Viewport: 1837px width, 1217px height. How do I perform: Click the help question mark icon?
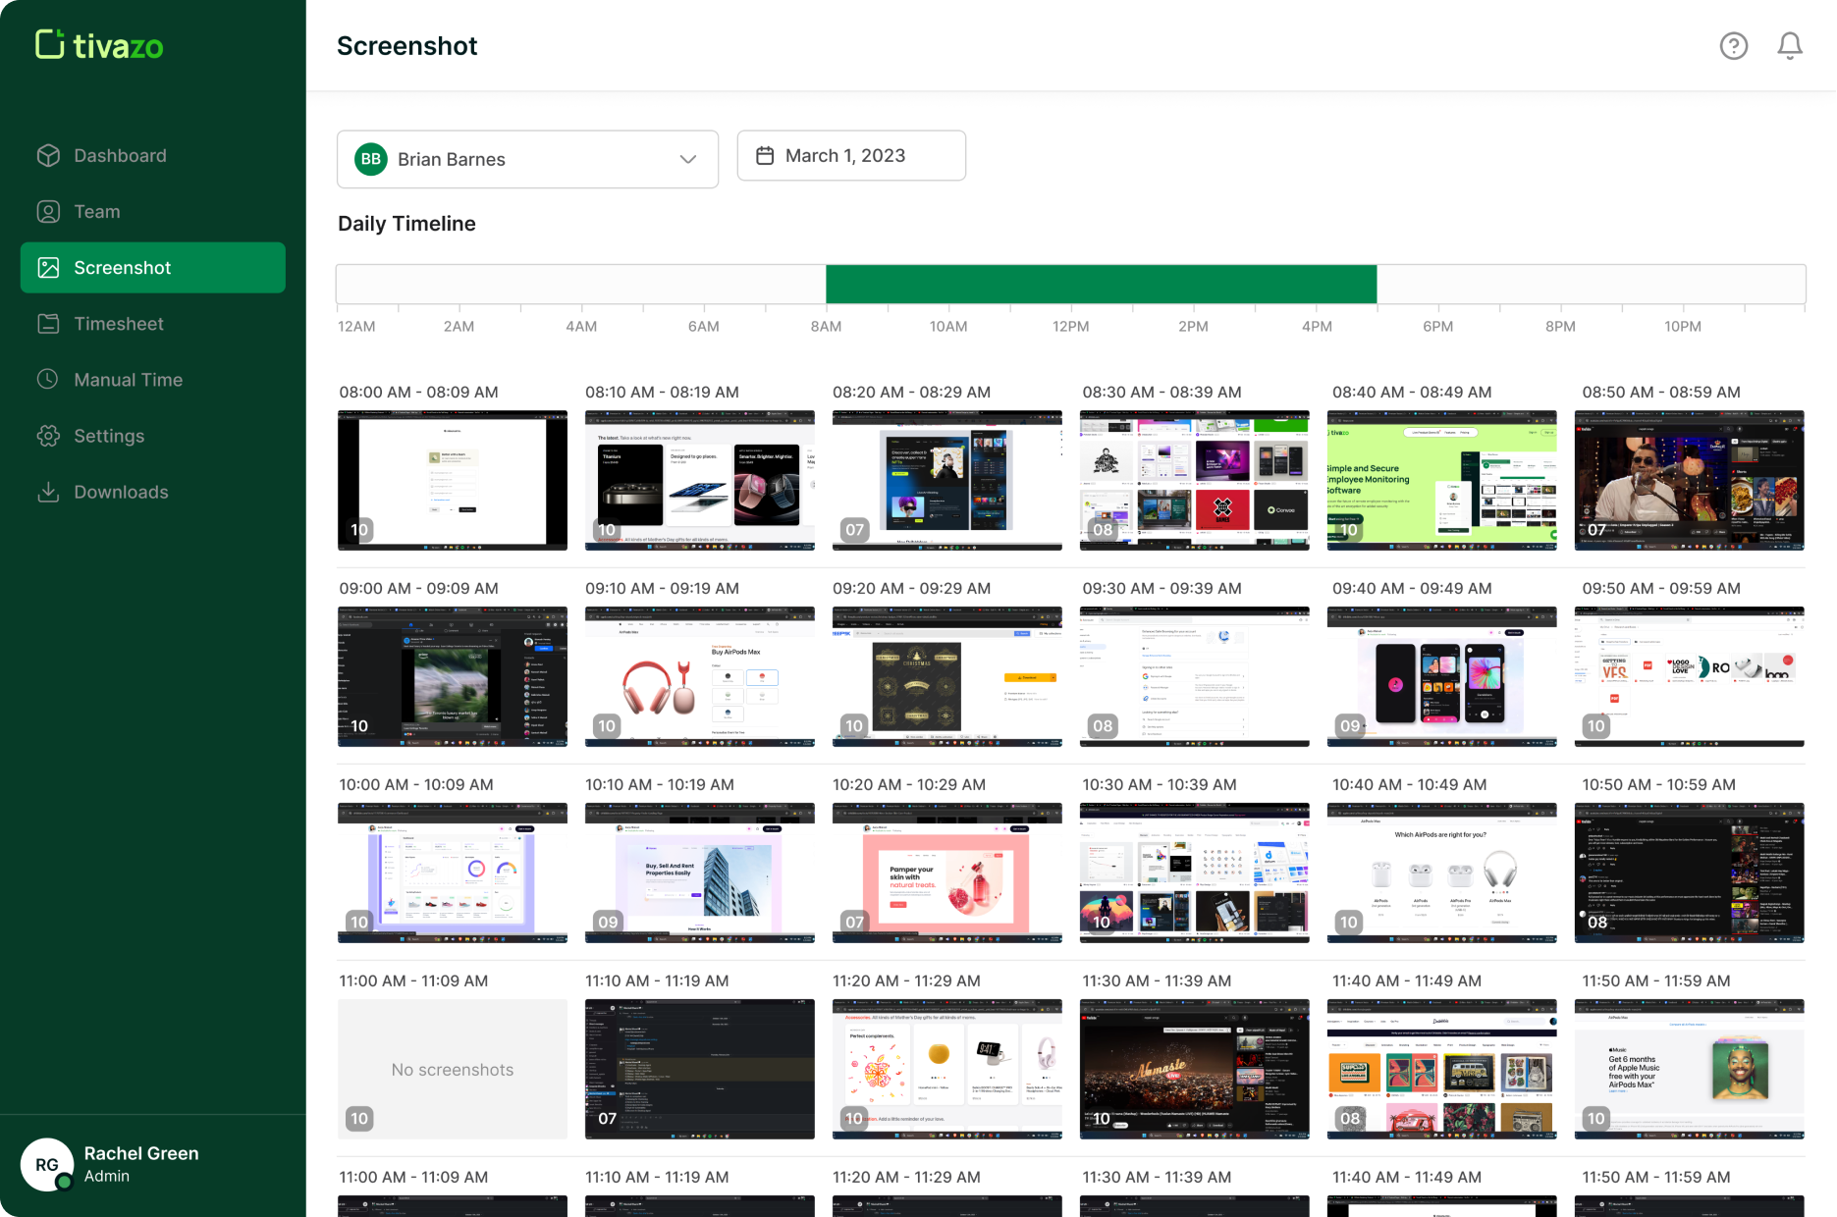[x=1733, y=46]
